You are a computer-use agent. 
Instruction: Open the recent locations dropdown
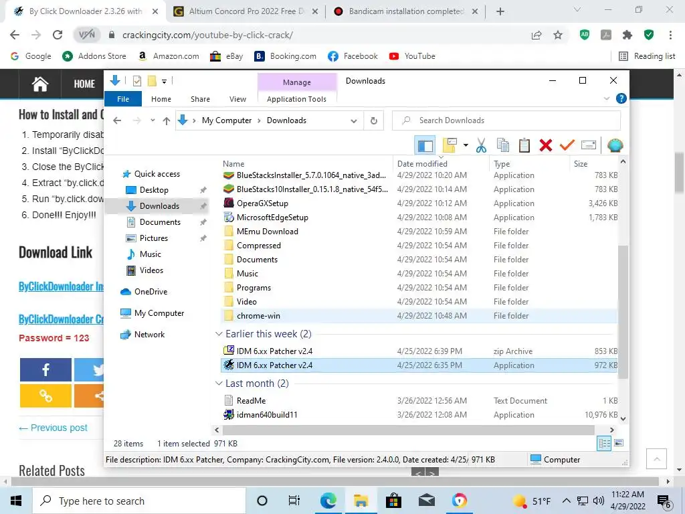pyautogui.click(x=153, y=120)
